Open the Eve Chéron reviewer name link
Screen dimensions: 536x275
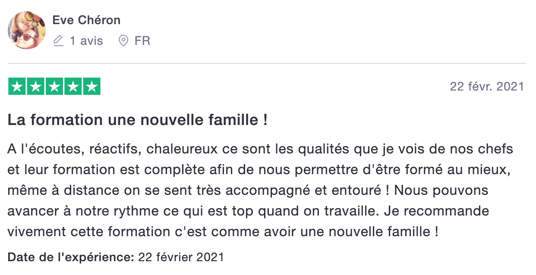(x=86, y=20)
